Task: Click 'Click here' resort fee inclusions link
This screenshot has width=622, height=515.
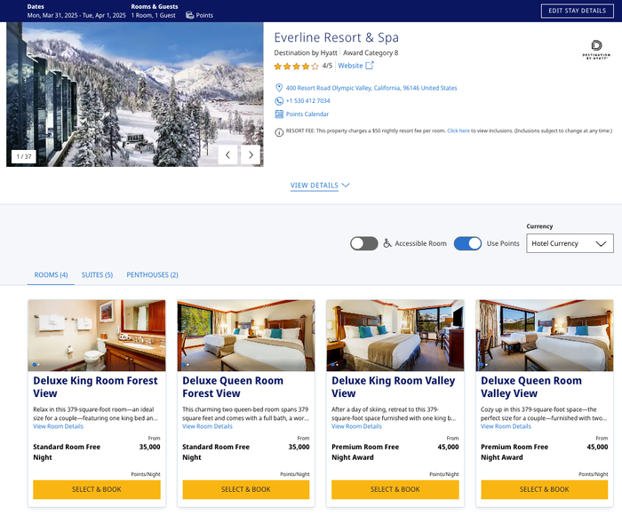Action: point(459,131)
